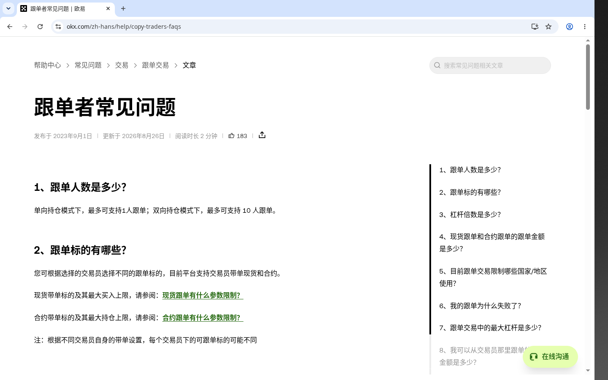Go to 常见问题 breadcrumb
The height and width of the screenshot is (380, 608).
[x=88, y=65]
